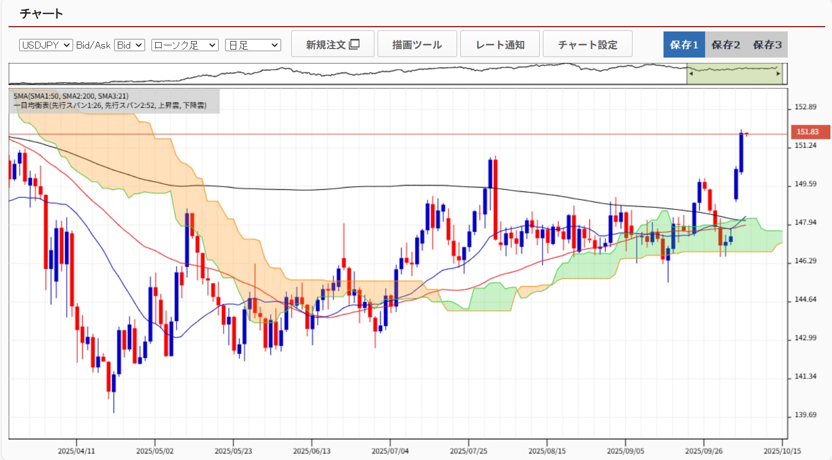Screen dimensions: 832x460
Task: Click the red 151.83 current price label
Action: (807, 132)
